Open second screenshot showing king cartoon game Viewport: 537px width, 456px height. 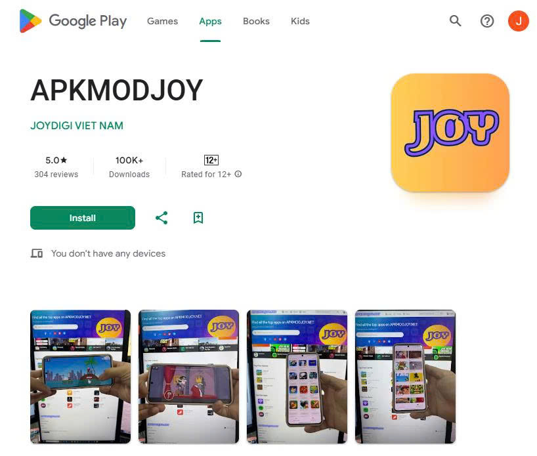tap(188, 377)
